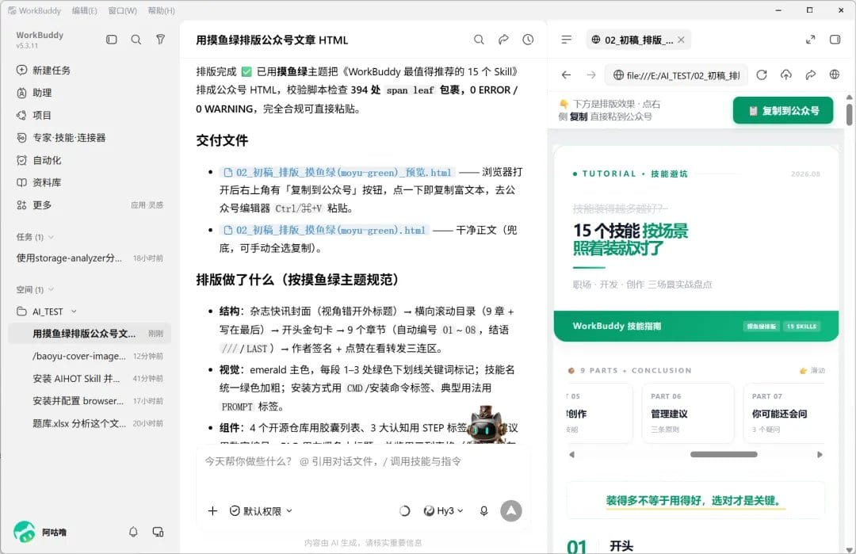
Task: Click the circular progress indicator icon
Action: [x=404, y=511]
